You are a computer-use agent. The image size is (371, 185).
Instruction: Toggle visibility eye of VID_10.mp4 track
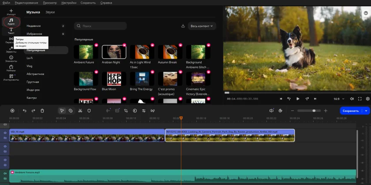pos(5,132)
